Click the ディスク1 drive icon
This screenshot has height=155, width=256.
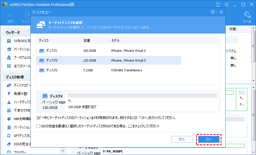[42, 51]
